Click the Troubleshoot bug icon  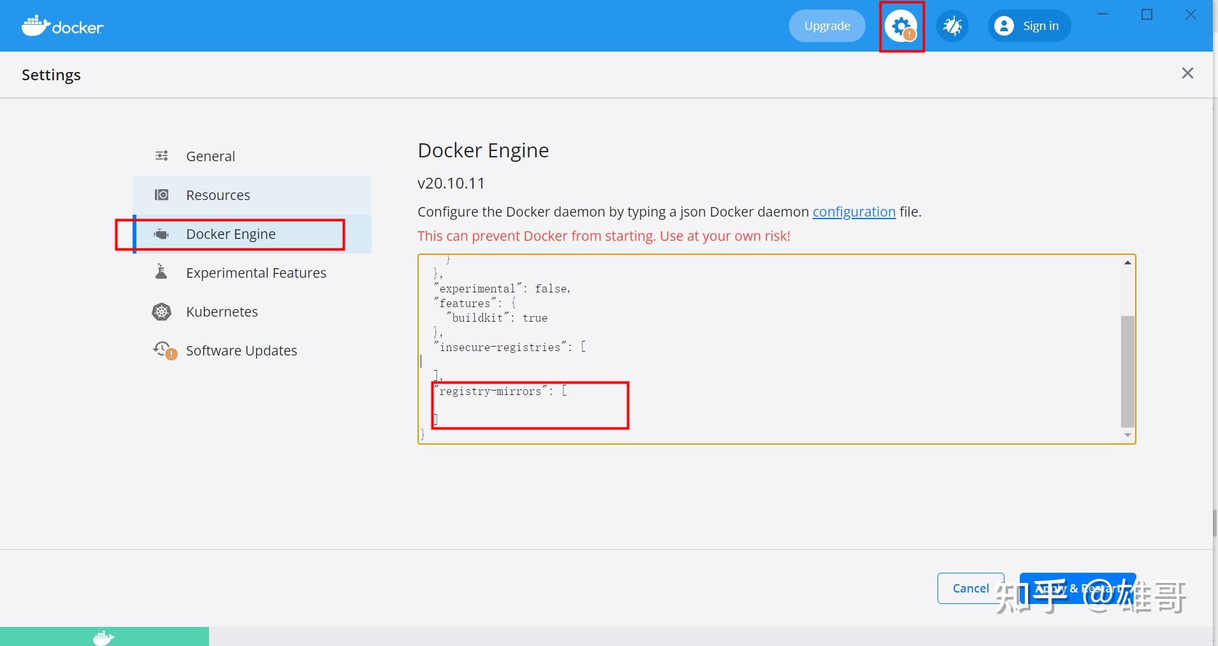[952, 25]
